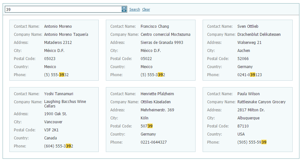Click Postal Code: label in Henriette Pfalzheim's card
Image resolution: width=302 pixels, height=162 pixels.
coord(121,126)
